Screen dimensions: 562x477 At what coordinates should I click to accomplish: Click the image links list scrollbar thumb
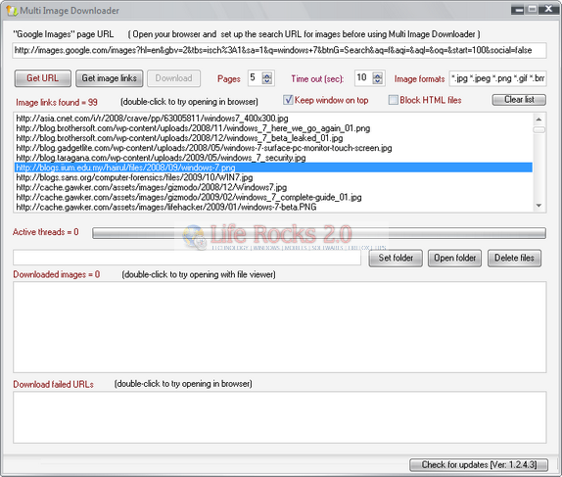(539, 129)
